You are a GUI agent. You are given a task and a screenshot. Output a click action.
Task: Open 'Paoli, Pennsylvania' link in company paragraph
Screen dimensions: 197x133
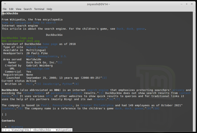57,105
